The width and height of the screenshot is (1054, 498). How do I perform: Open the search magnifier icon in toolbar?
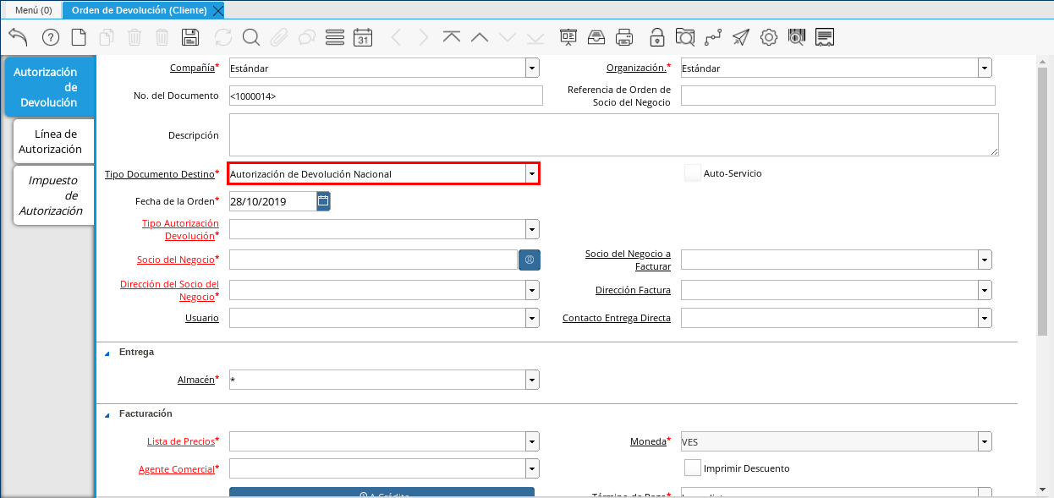coord(250,37)
